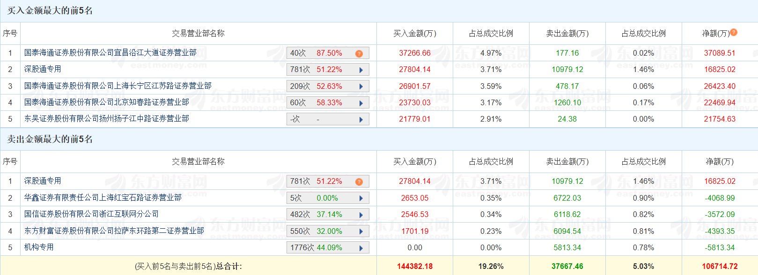Screen dimensions: 758x275
Task: Expand details arrow for 上海长宁区江苏路 209次 row
Action: [361, 87]
